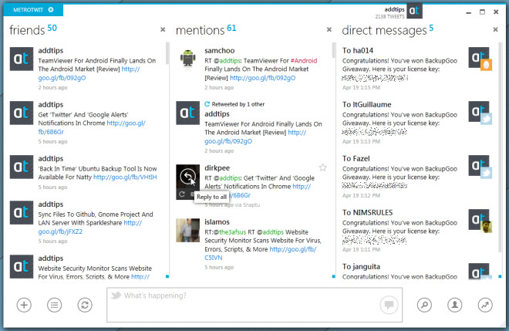
Task: Select the 'To ItGuillaume' message header
Action: [367, 105]
